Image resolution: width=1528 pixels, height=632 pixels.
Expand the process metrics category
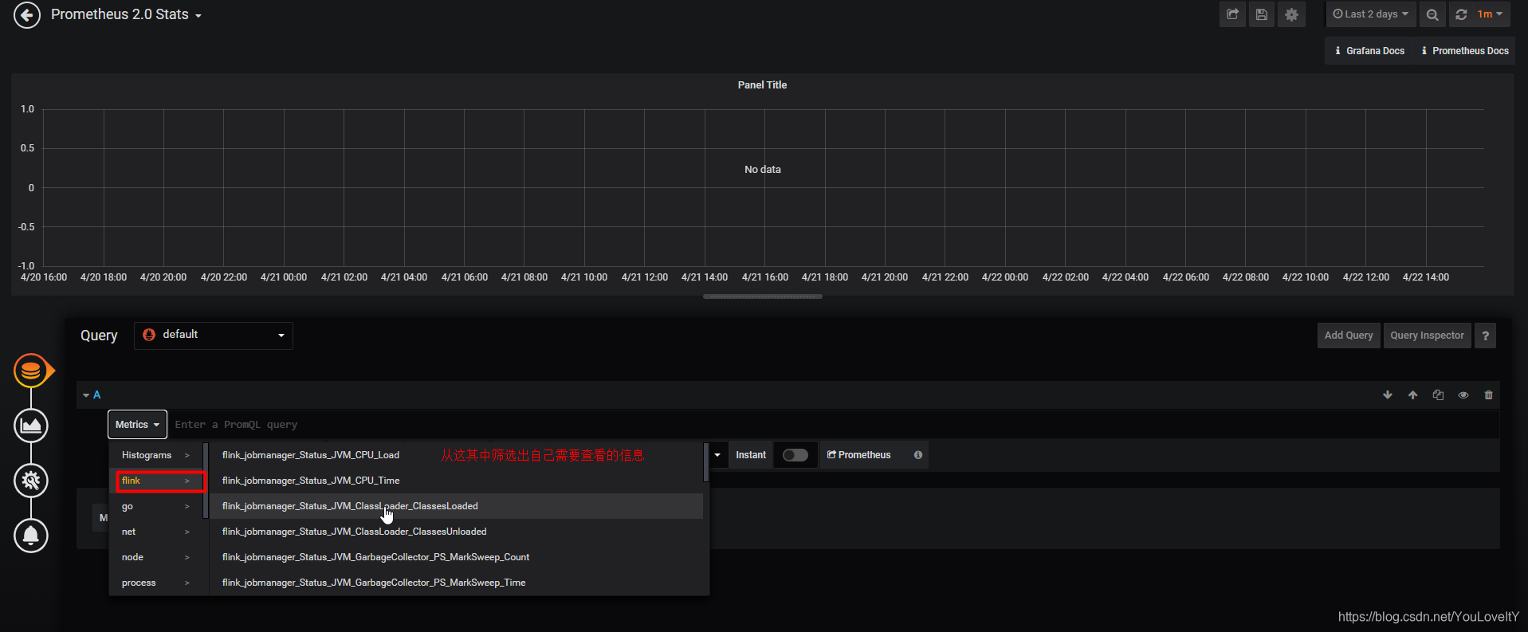pos(156,583)
